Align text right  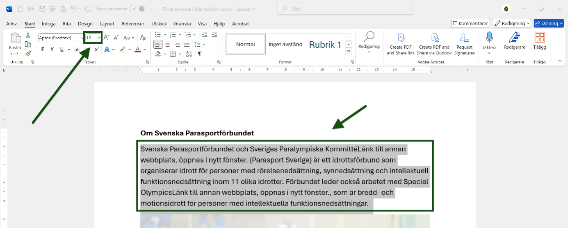click(177, 44)
